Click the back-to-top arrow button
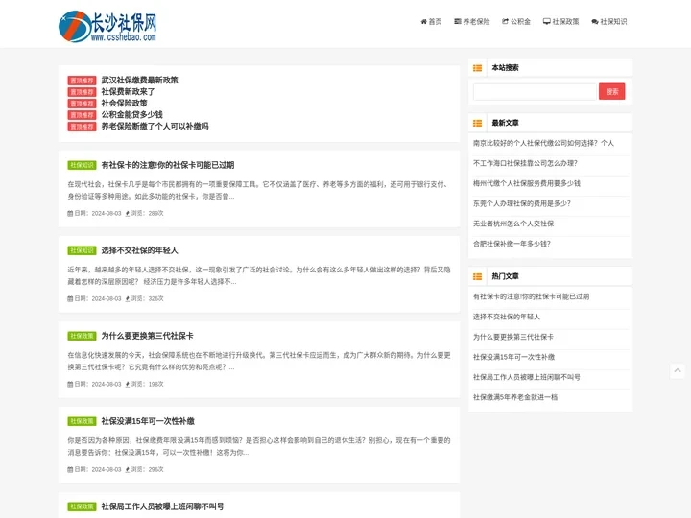 click(678, 371)
